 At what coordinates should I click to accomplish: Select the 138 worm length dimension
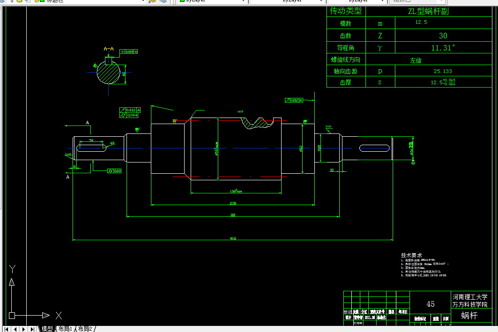tap(236, 191)
